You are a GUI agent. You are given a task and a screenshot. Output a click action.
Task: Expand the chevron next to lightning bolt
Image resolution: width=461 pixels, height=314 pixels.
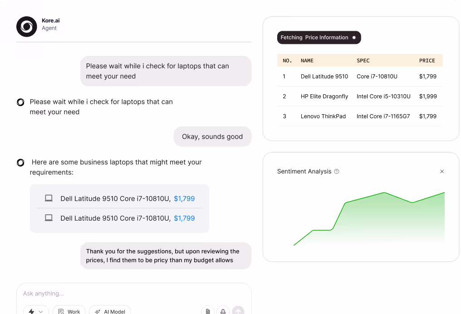pyautogui.click(x=41, y=312)
